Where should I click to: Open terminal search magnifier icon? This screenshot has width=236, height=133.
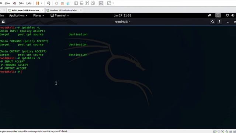point(212,22)
